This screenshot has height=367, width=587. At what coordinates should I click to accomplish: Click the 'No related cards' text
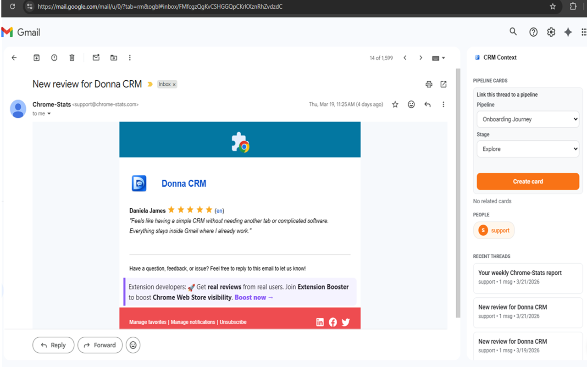(492, 201)
